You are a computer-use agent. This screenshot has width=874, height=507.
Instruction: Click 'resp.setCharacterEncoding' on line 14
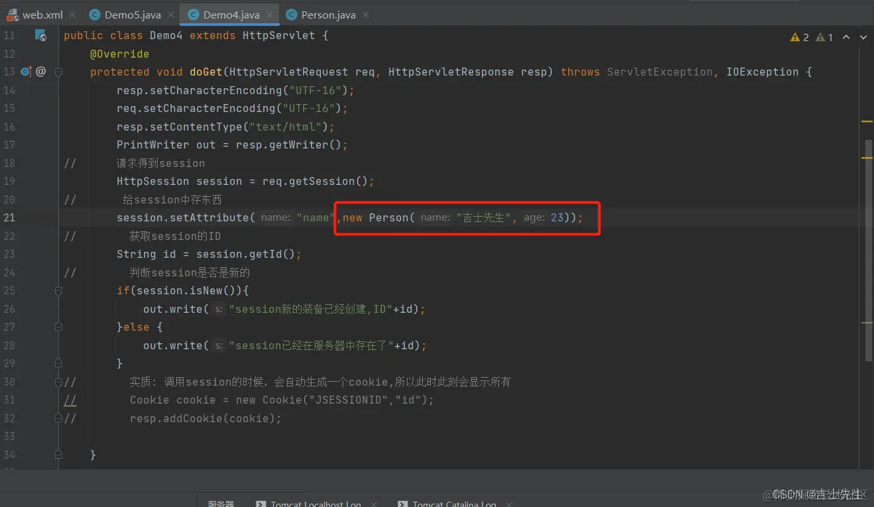(199, 90)
